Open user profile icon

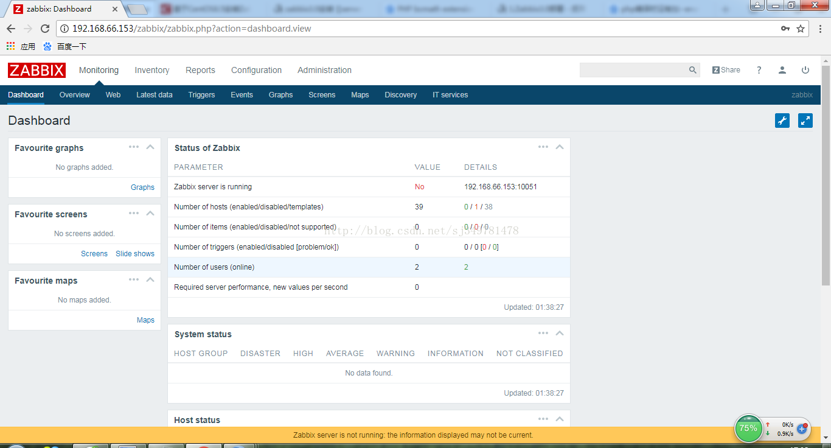pos(782,70)
